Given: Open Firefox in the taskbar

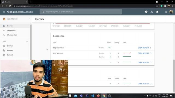Looking at the screenshot, I should (98, 96).
